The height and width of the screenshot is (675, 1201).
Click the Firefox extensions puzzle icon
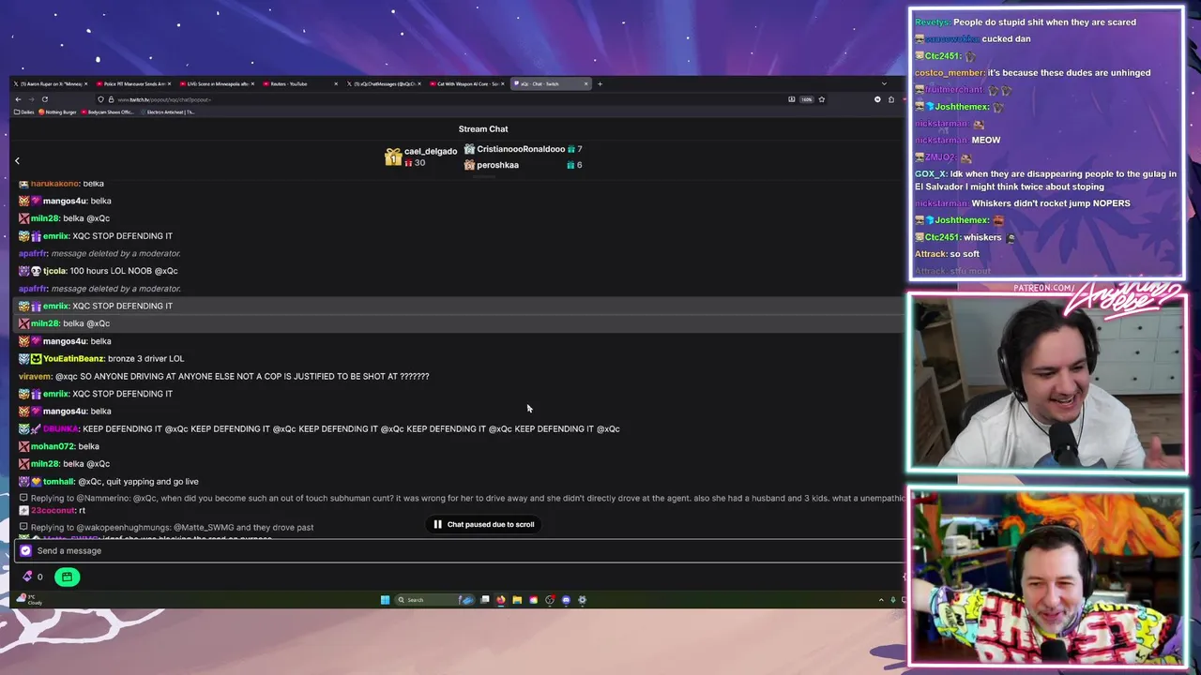[891, 99]
